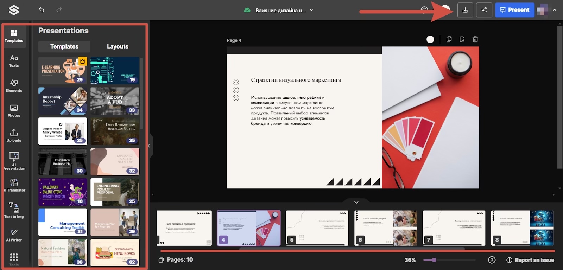563x270 pixels.
Task: Open the user avatar menu
Action: [543, 10]
